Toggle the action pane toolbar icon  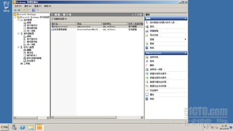tap(38, 10)
